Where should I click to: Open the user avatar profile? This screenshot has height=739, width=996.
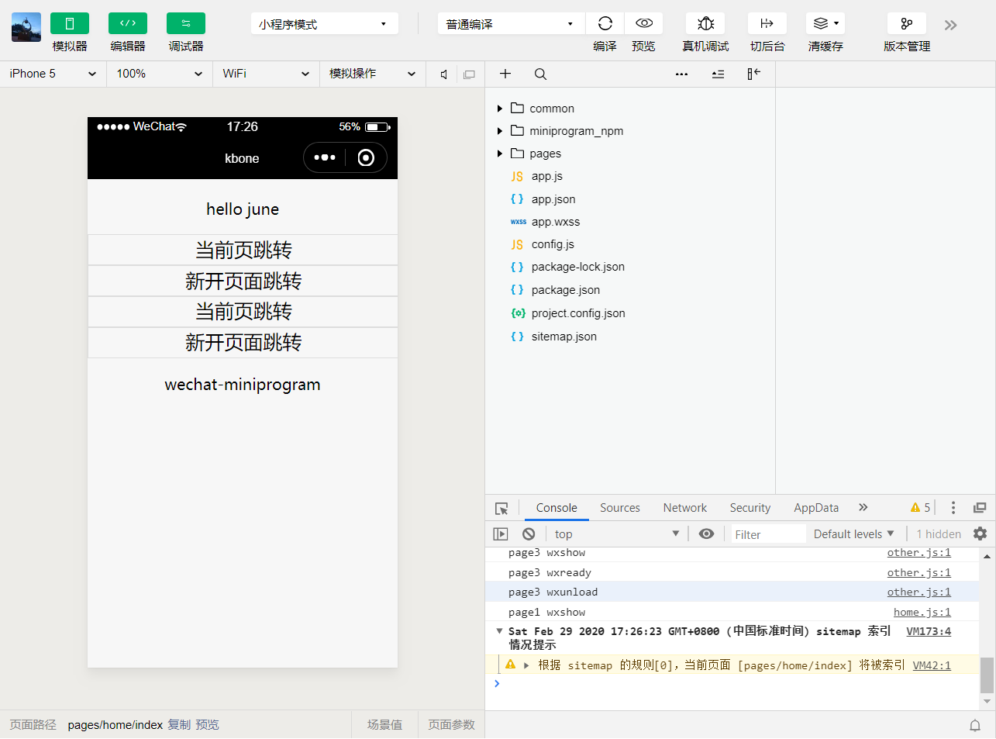(x=26, y=27)
